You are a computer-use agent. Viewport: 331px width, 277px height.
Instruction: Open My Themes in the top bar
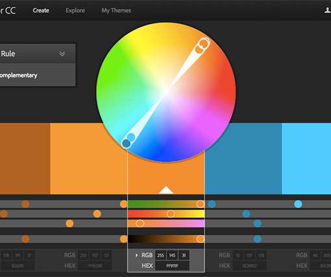116,10
